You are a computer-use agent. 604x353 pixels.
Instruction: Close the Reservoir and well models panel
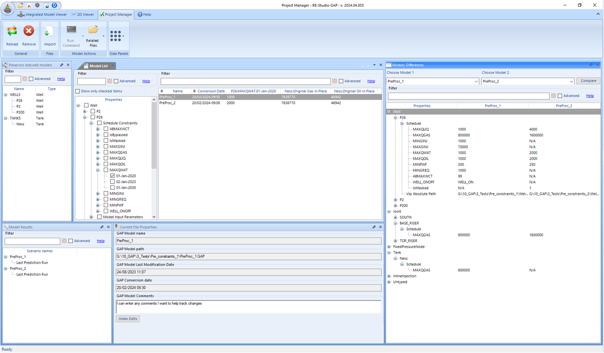68,65
